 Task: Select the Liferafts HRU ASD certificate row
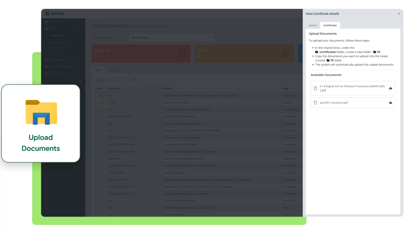tap(198, 117)
